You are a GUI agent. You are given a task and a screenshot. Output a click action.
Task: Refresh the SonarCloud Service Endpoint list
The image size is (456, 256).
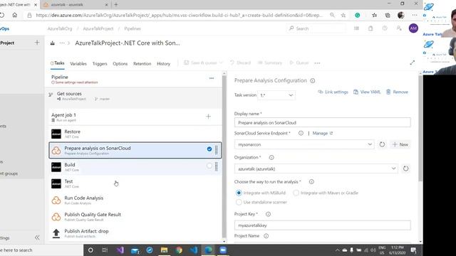point(382,144)
